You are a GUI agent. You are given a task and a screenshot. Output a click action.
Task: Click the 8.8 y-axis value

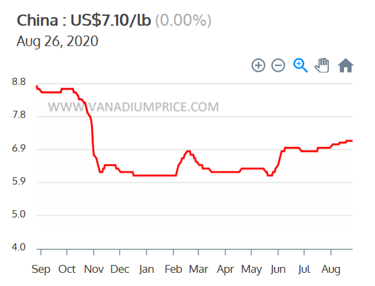[x=18, y=82]
